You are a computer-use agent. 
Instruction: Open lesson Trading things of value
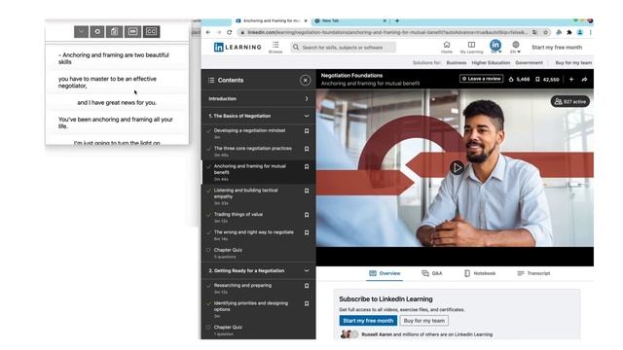238,214
